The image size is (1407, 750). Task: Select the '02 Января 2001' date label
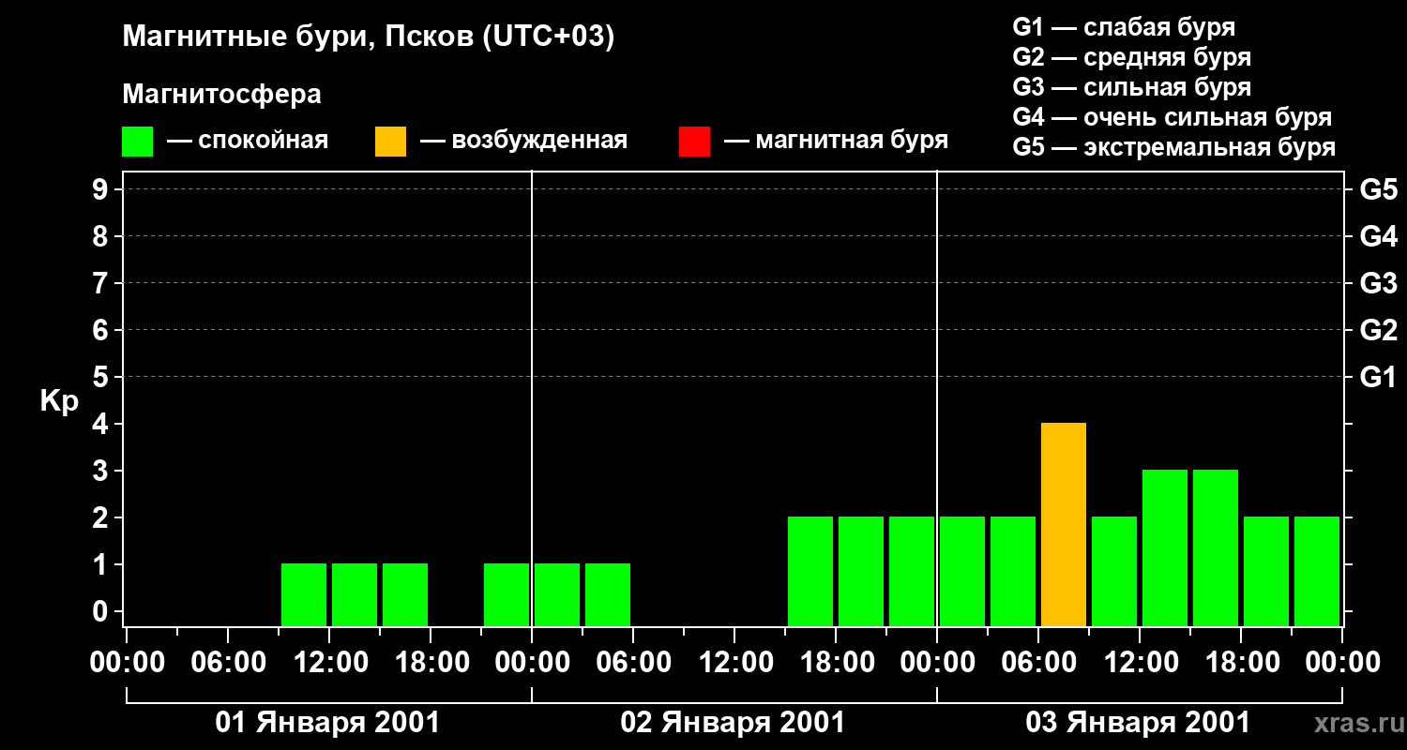733,723
